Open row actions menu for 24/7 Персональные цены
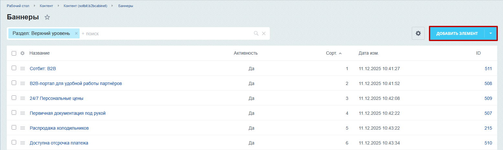503x150 pixels. 23,98
